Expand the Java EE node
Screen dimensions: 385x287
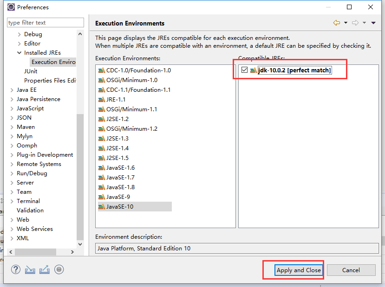12,90
